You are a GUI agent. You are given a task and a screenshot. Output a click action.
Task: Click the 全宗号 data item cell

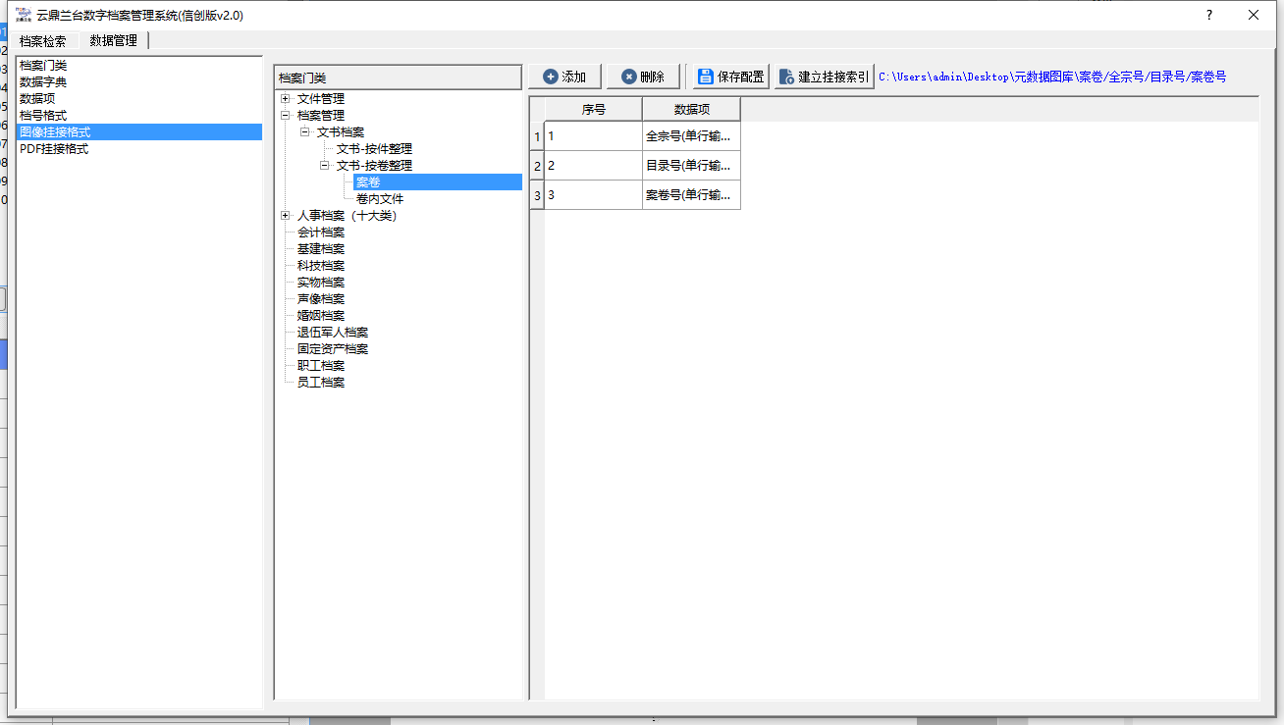pos(690,136)
